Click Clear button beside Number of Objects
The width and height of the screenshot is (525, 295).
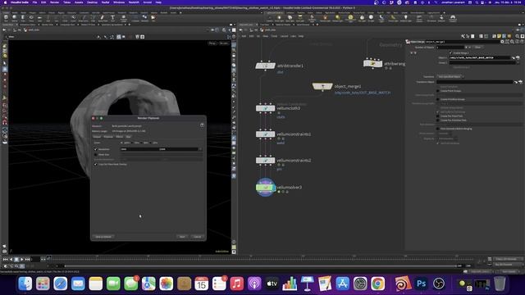477,48
